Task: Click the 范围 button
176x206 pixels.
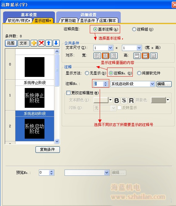Action: [11, 43]
